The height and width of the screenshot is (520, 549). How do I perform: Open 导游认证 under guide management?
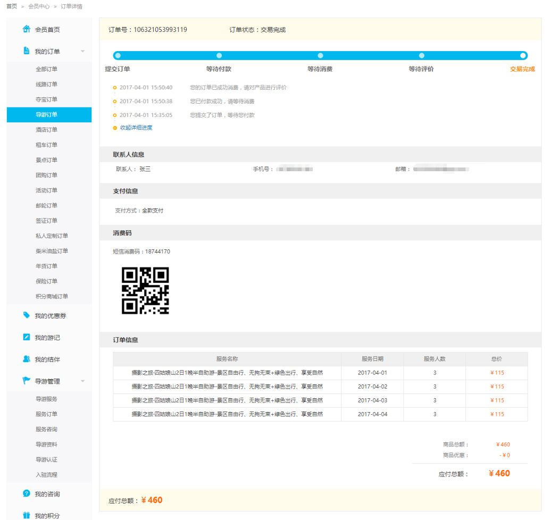[x=47, y=459]
